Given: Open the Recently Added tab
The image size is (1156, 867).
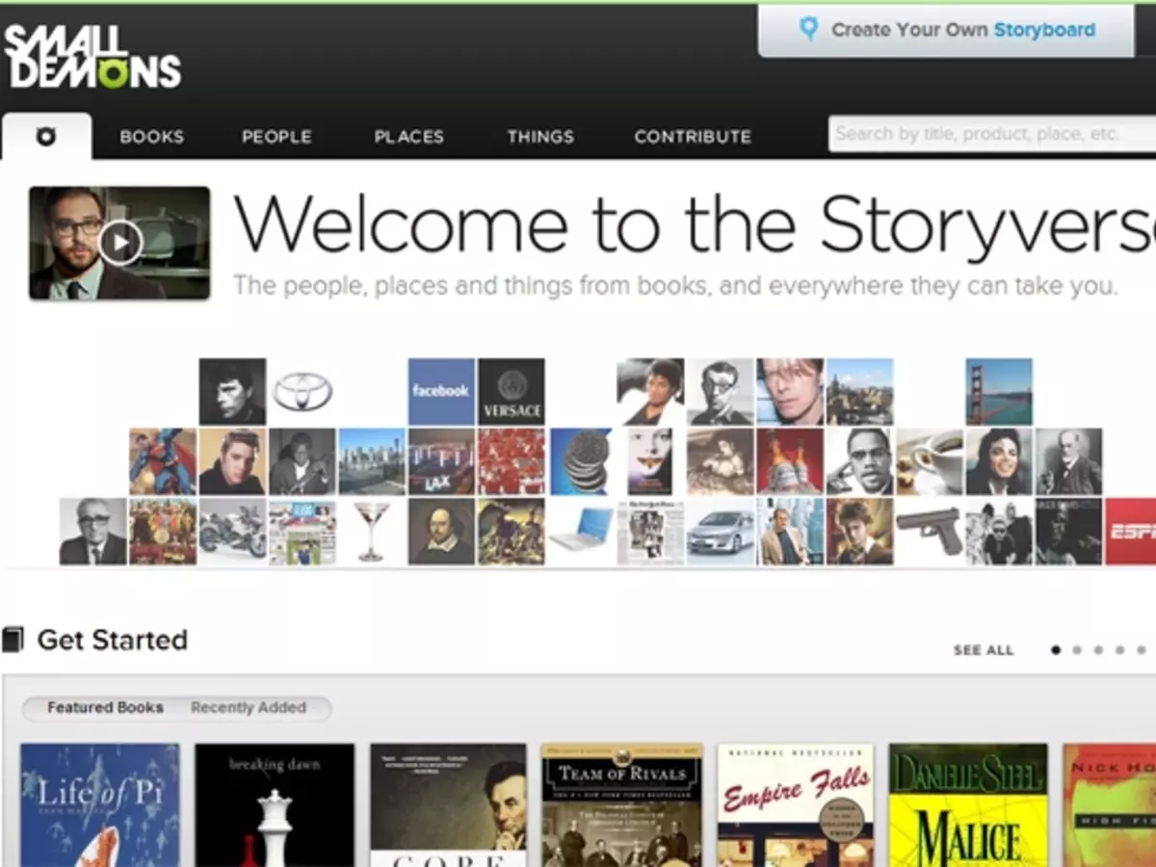Looking at the screenshot, I should 250,708.
